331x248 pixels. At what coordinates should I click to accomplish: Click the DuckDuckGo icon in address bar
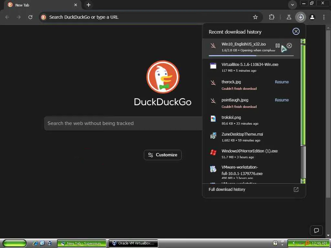coord(44,17)
